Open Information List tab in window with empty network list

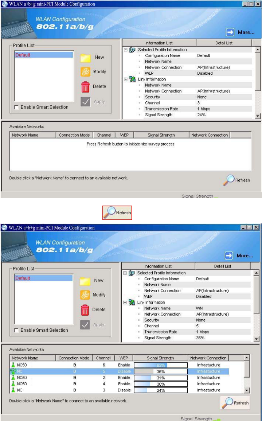click(x=159, y=43)
